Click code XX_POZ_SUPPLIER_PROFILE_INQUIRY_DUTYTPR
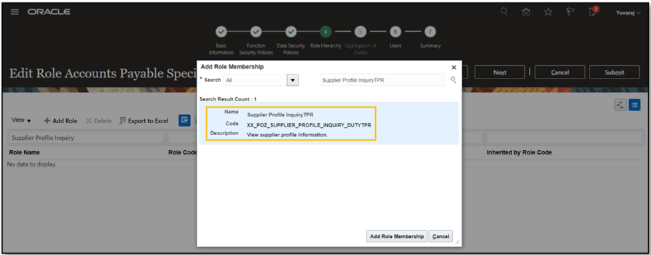 [x=309, y=125]
